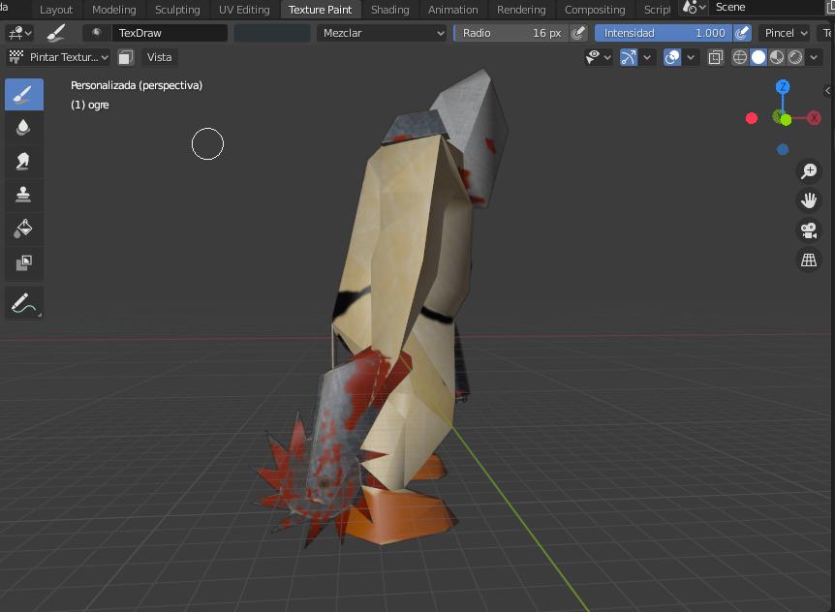This screenshot has width=835, height=612.
Task: Toggle X-ray mode
Action: (x=716, y=57)
